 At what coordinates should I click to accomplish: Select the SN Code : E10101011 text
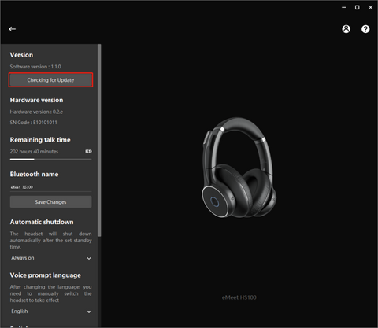(x=34, y=123)
